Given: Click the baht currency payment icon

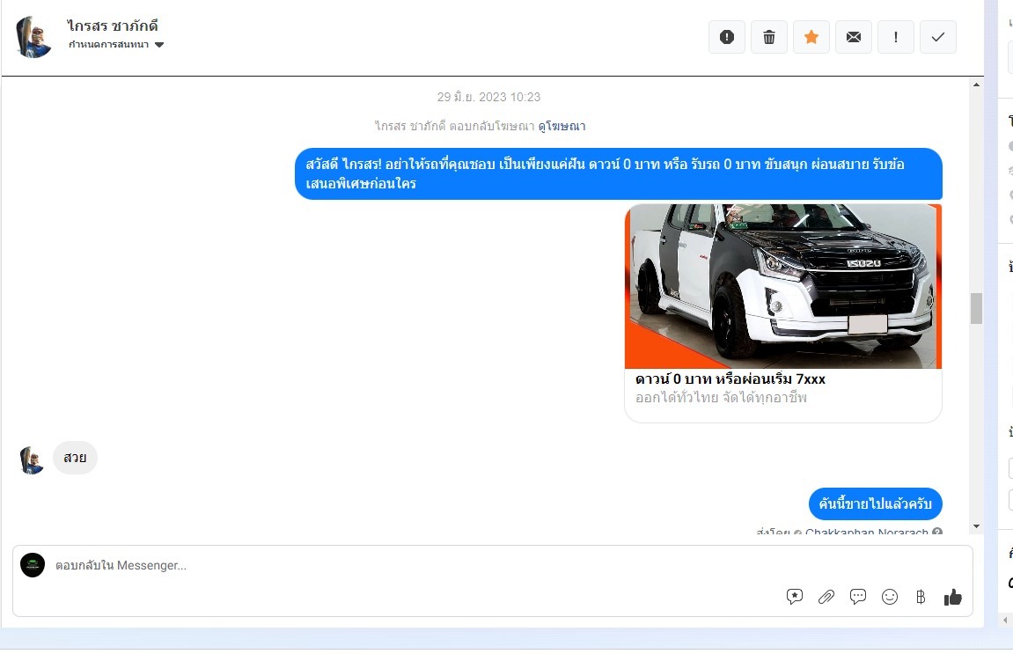Looking at the screenshot, I should [x=921, y=597].
